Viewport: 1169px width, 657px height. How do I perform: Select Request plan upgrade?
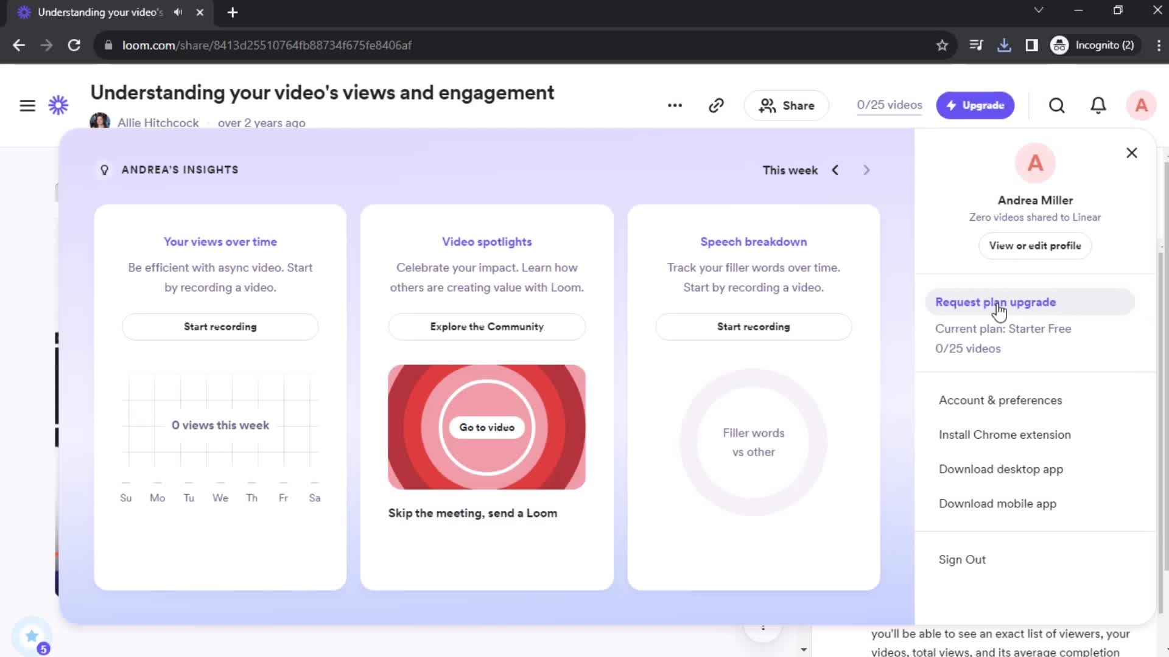[x=1030, y=302]
